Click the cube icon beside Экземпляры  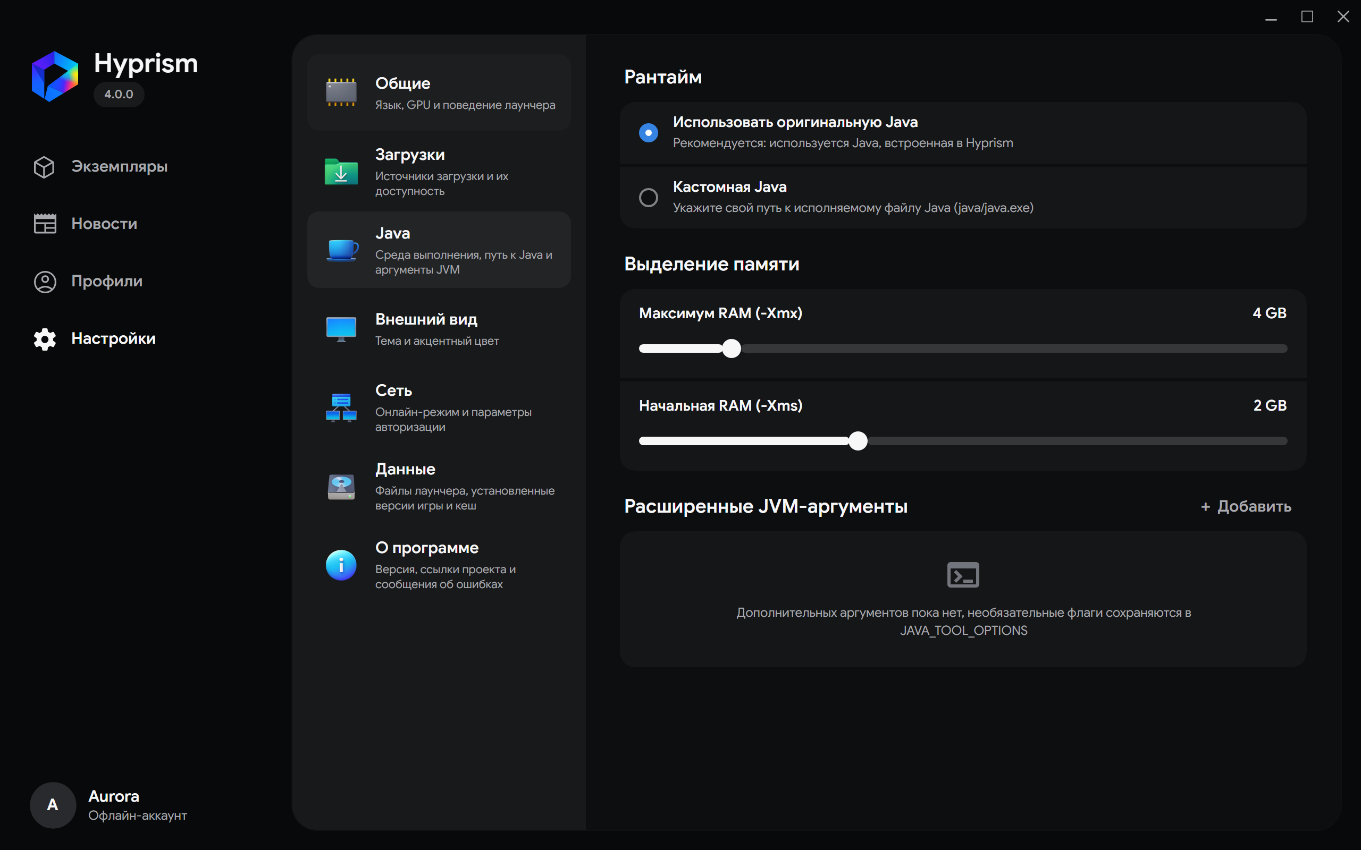pyautogui.click(x=44, y=167)
